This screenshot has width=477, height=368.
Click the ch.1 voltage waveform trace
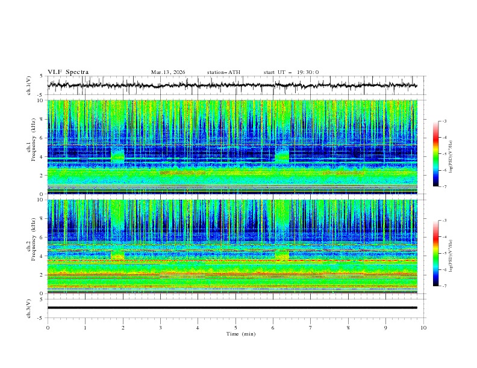tap(232, 85)
